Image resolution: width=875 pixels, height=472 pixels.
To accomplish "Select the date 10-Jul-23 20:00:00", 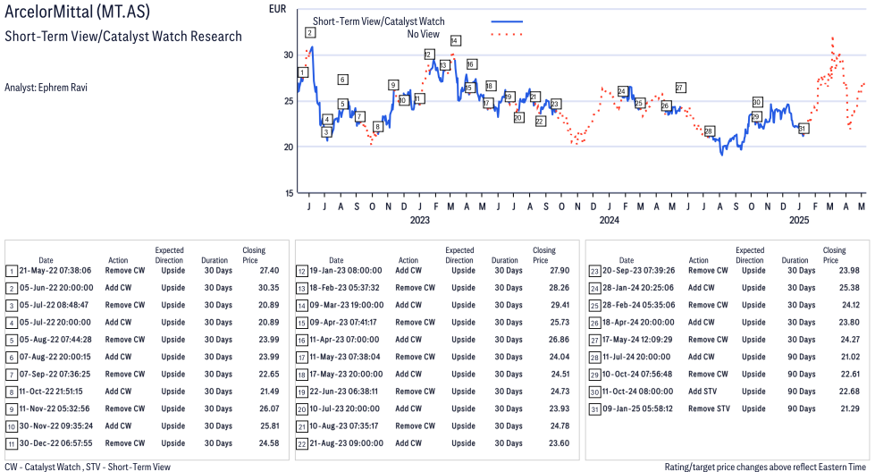I will pyautogui.click(x=344, y=409).
